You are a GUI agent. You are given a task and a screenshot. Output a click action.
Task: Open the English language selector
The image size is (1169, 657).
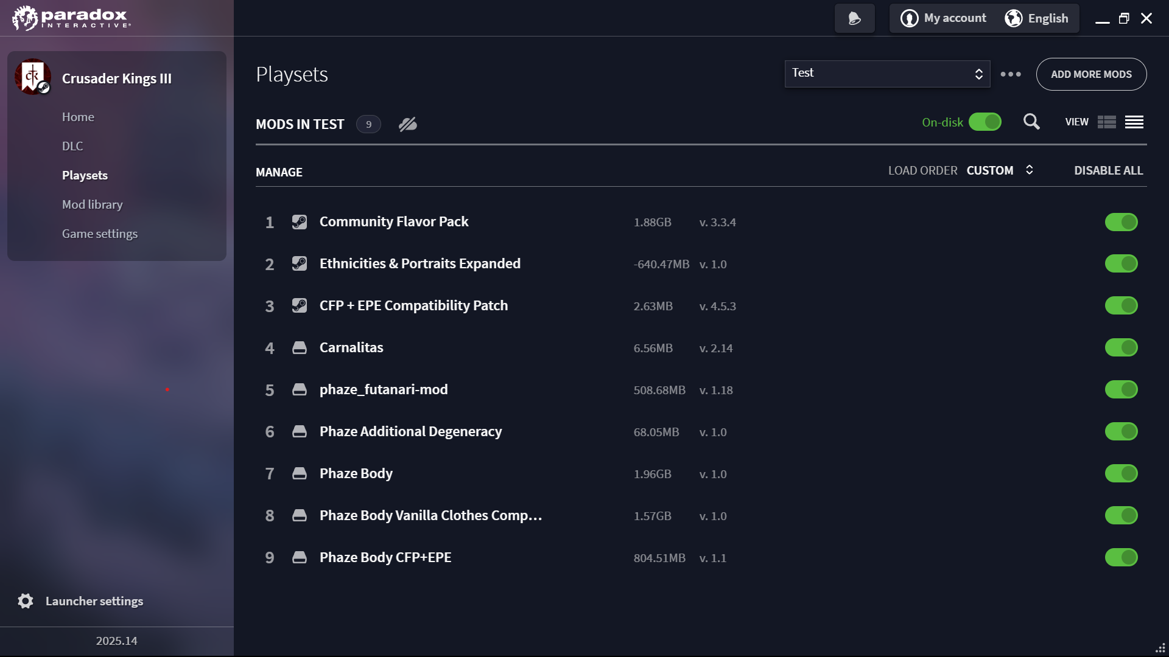point(1037,18)
